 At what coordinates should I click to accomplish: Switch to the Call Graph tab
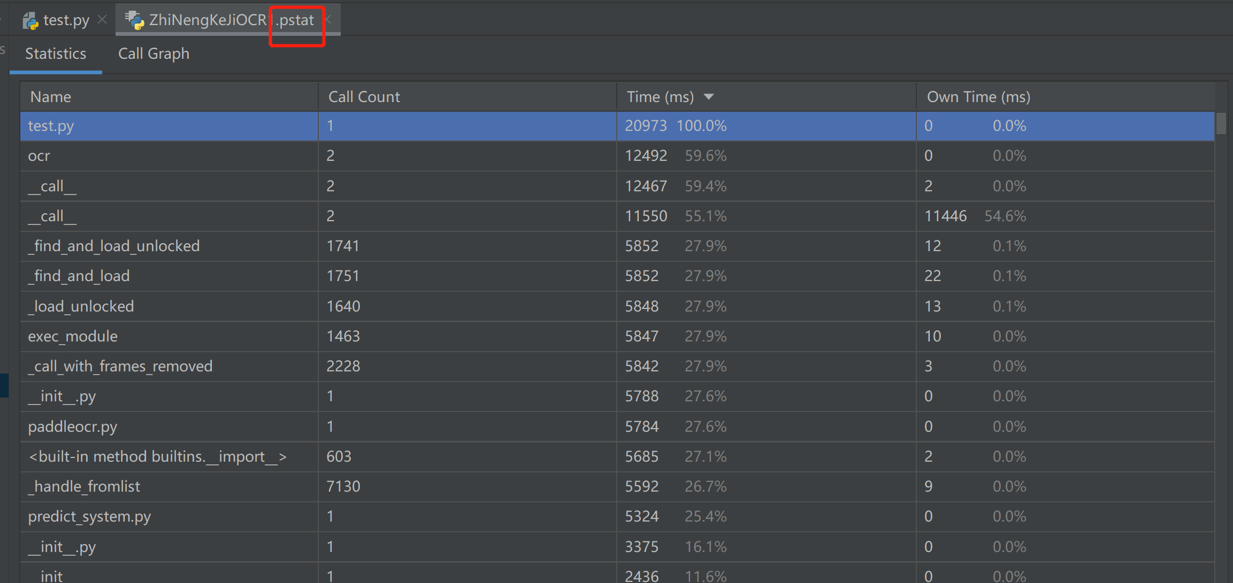pos(154,53)
